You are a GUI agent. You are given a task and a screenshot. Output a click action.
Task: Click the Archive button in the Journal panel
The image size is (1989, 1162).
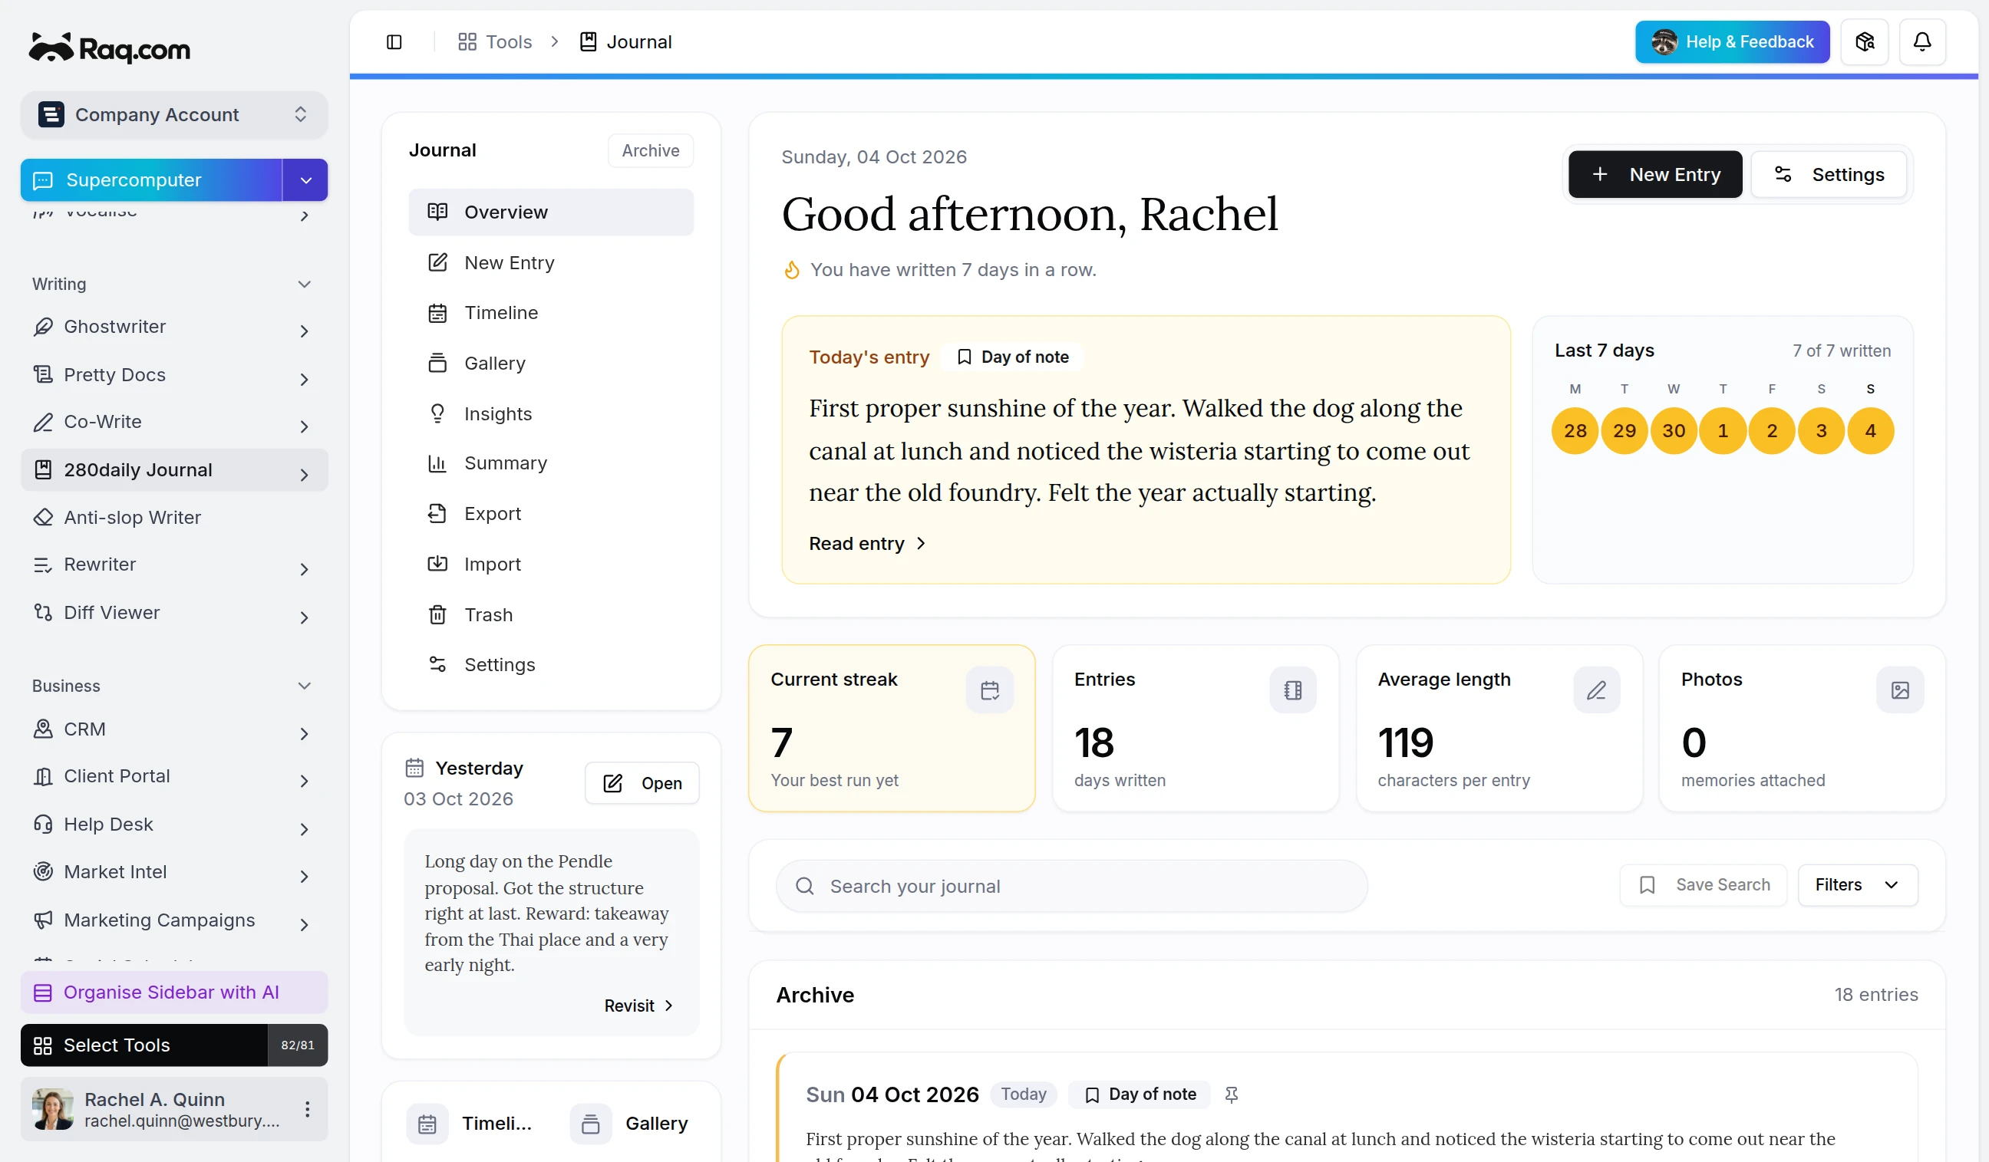651,150
